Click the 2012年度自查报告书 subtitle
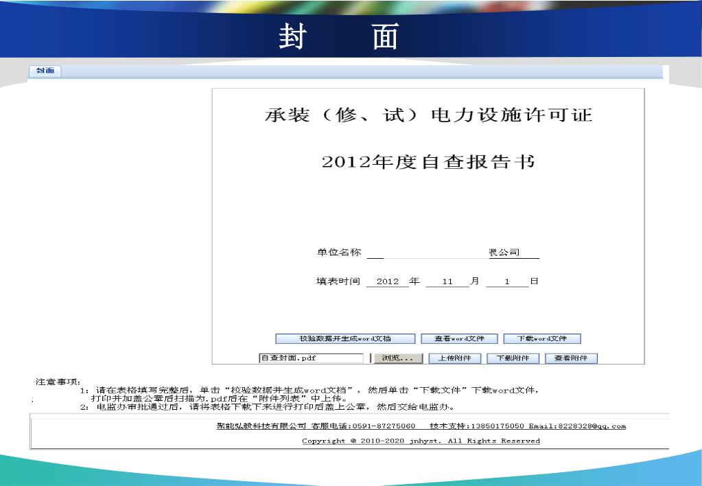The image size is (702, 486). coord(428,163)
